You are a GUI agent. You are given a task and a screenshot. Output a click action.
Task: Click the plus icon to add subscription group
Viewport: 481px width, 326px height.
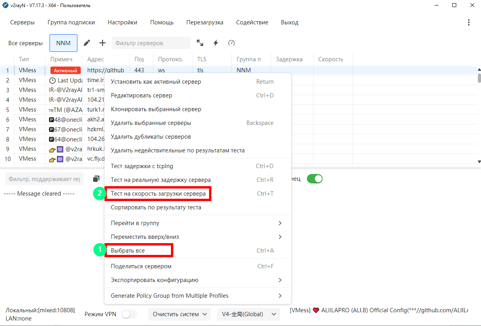click(103, 43)
